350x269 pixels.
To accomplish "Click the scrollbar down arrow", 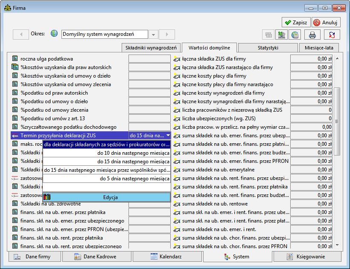I will pos(337,245).
